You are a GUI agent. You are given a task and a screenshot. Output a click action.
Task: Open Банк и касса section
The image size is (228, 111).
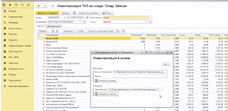(15, 28)
